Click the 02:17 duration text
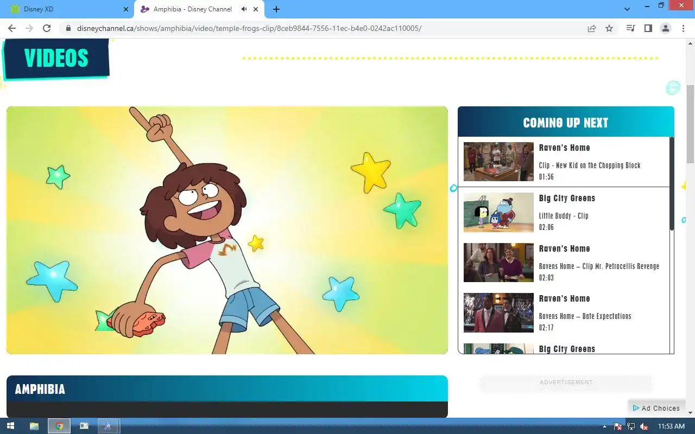This screenshot has height=434, width=695. click(546, 328)
